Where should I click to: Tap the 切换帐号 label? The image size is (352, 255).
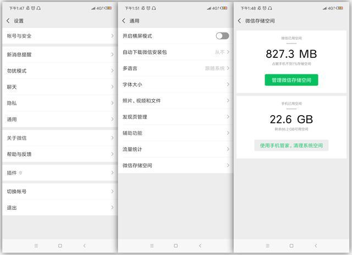tap(16, 192)
